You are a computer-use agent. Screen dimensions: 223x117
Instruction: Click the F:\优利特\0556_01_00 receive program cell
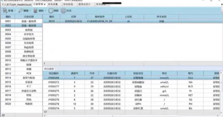[100, 21]
